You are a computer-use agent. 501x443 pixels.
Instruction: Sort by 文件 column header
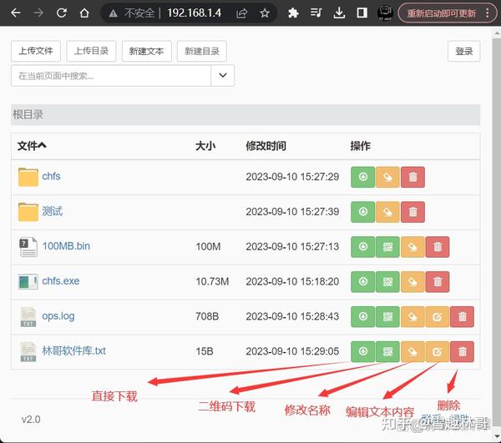coord(32,146)
